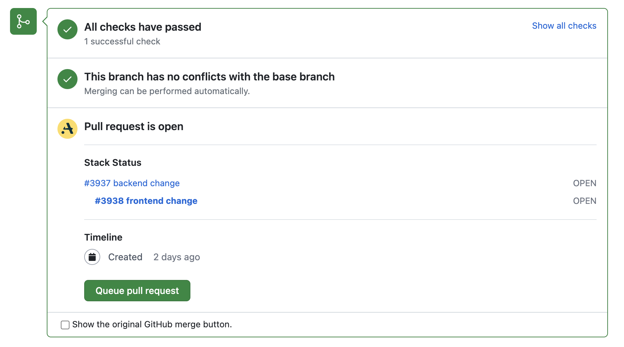Click the Merging can be performed automatically text

pyautogui.click(x=167, y=91)
